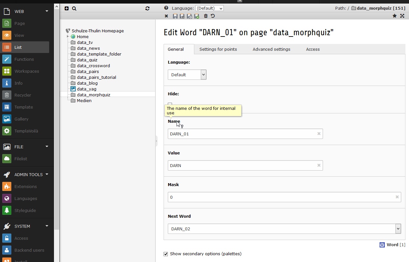Open the List module

tap(25, 47)
